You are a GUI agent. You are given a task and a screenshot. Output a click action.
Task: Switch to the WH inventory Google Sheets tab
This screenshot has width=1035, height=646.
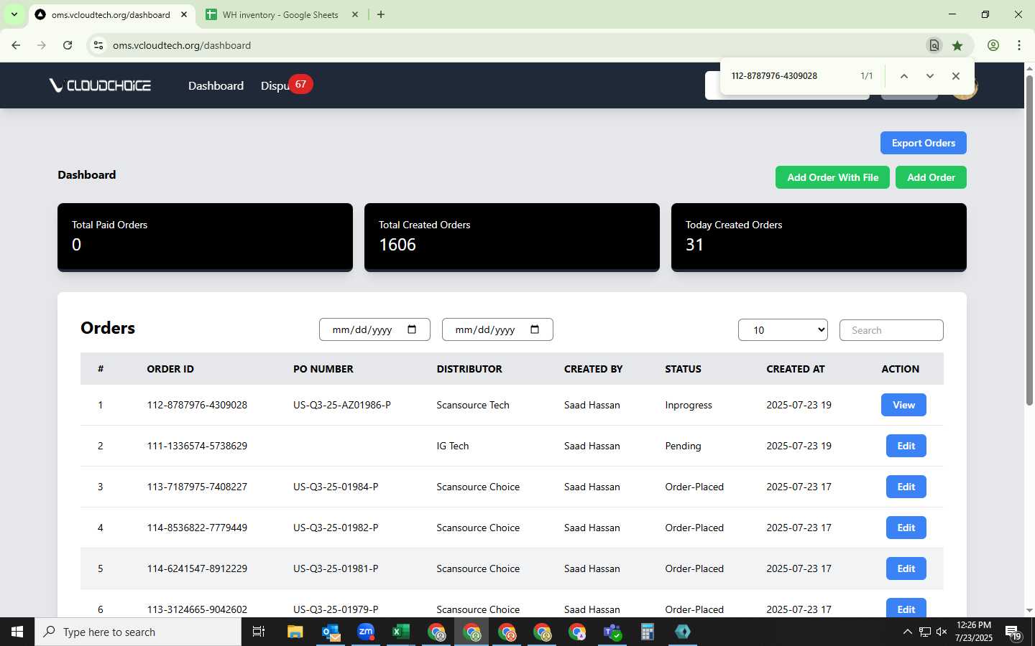(x=281, y=15)
